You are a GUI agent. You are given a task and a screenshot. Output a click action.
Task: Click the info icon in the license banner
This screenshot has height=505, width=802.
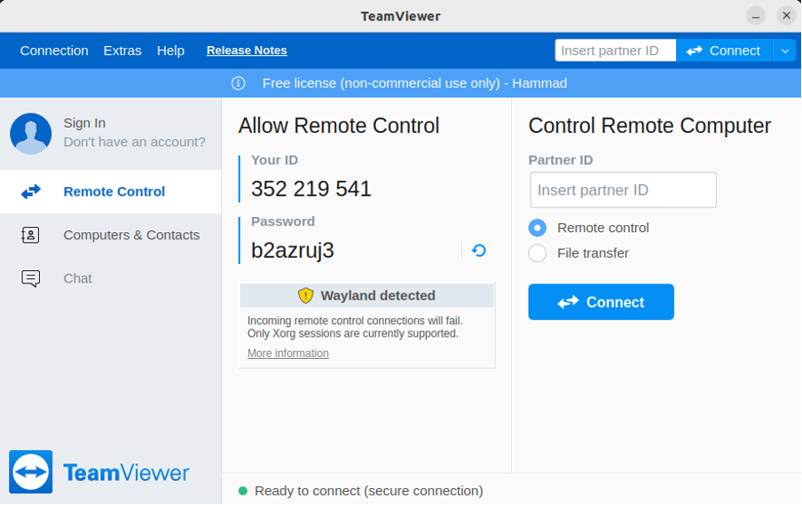click(239, 83)
